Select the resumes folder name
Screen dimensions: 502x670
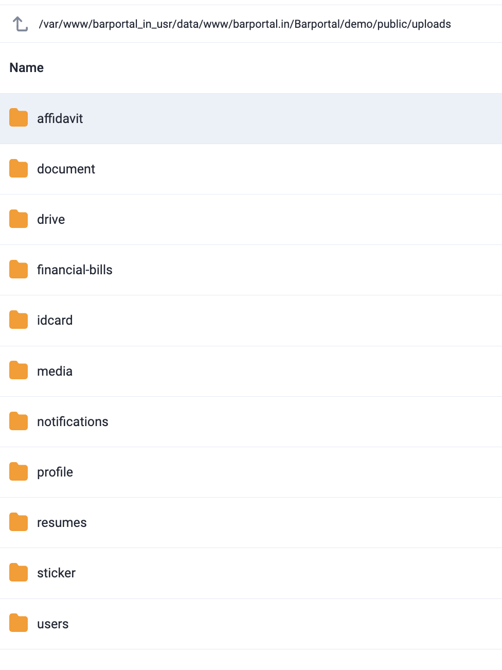click(62, 522)
